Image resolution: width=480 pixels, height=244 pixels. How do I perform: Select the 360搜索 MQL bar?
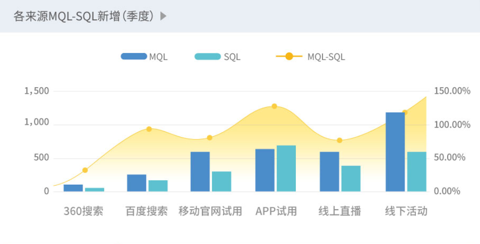(x=73, y=188)
